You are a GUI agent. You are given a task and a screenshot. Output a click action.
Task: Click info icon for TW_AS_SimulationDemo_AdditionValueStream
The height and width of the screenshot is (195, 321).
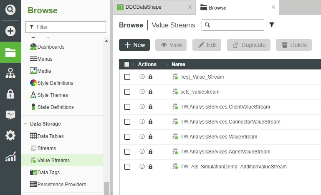142,166
